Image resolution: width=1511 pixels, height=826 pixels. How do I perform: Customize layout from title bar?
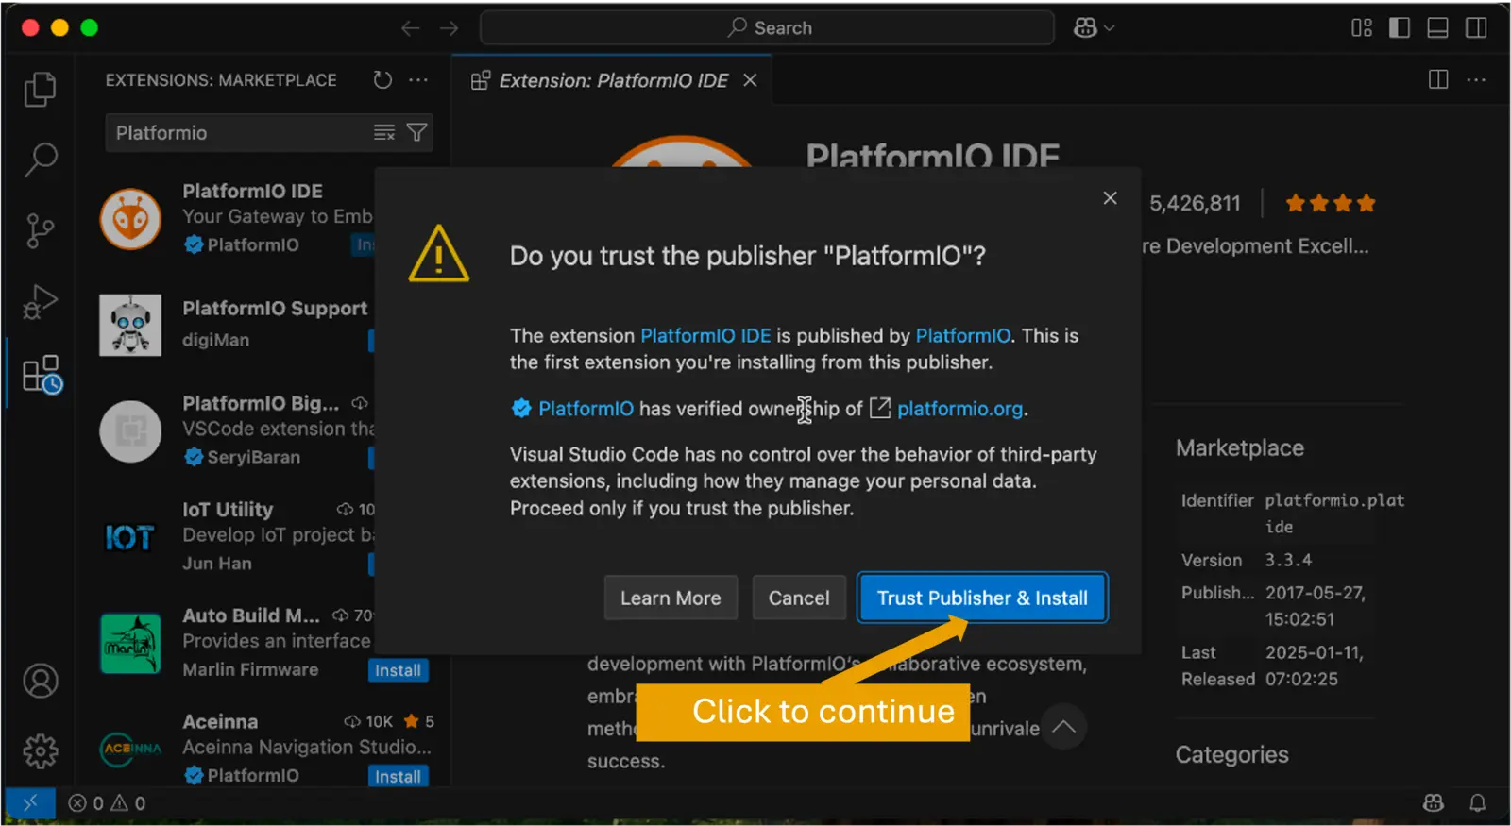pos(1362,28)
